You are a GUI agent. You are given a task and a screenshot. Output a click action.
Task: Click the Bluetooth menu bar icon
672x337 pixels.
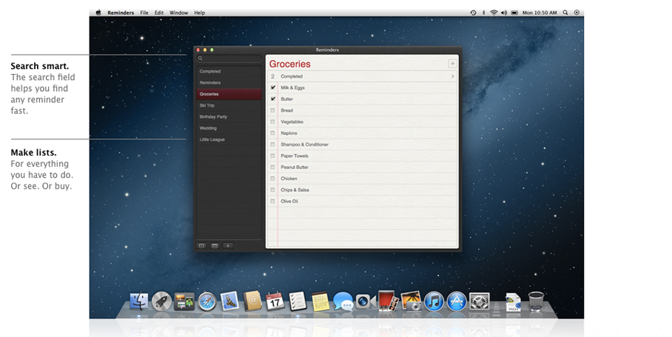click(x=484, y=13)
